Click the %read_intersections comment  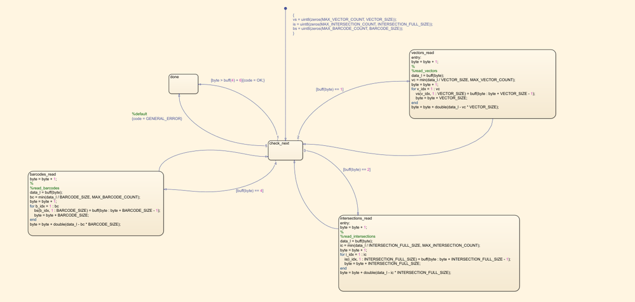(358, 237)
